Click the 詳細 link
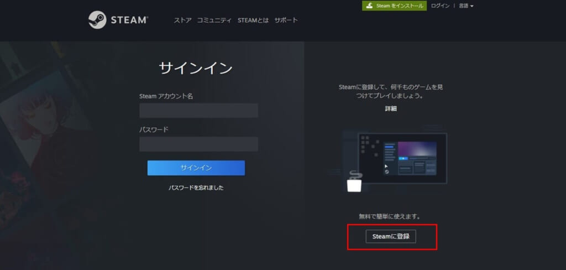The width and height of the screenshot is (566, 270). 391,108
